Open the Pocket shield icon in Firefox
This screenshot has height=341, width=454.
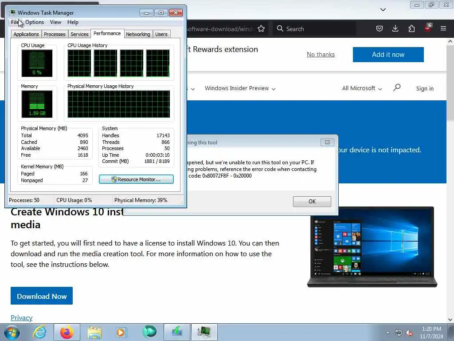click(380, 28)
